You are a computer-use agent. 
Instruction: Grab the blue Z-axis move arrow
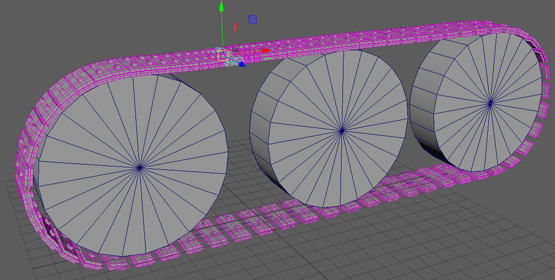[242, 64]
